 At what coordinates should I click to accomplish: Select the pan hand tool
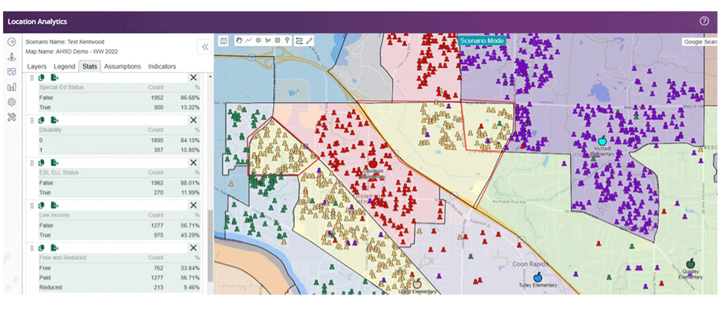click(x=239, y=40)
